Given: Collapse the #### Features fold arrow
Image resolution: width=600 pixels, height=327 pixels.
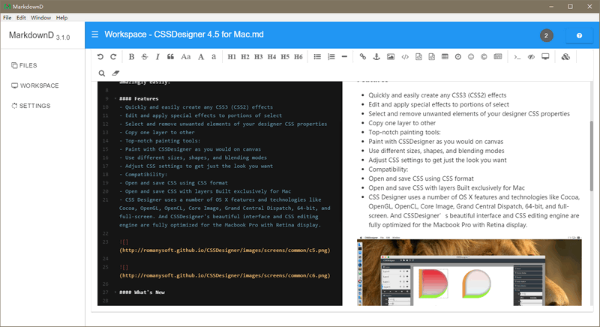Looking at the screenshot, I should pos(115,99).
